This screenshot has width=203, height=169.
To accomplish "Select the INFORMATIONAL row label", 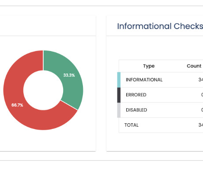I will (144, 80).
